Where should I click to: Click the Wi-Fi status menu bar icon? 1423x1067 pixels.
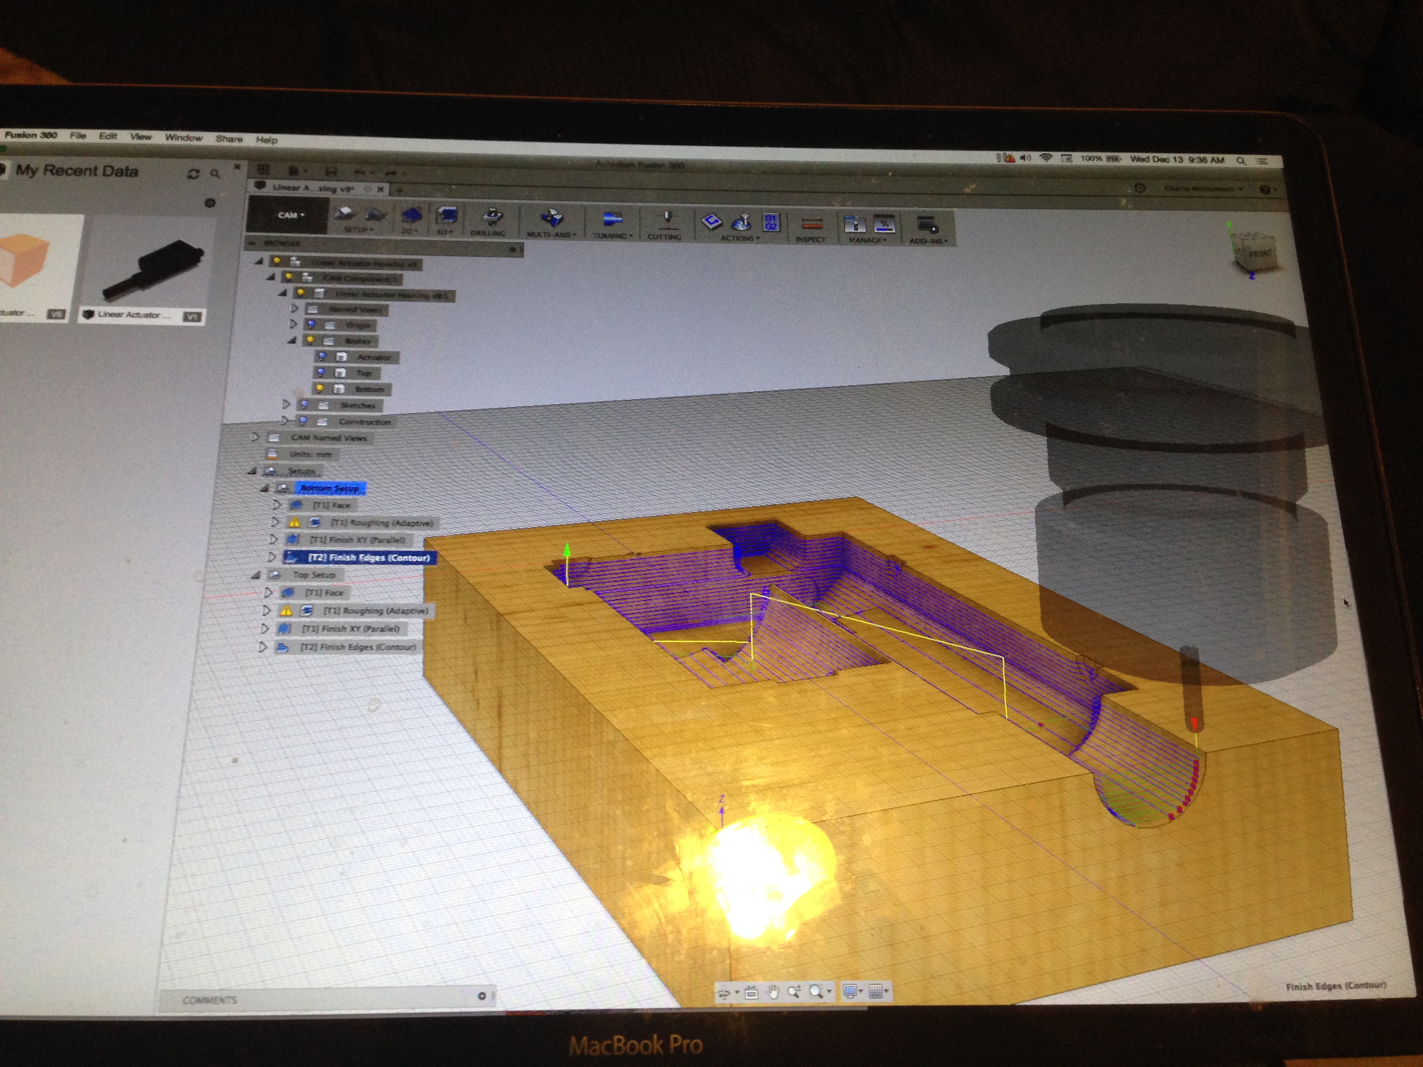tap(1045, 158)
